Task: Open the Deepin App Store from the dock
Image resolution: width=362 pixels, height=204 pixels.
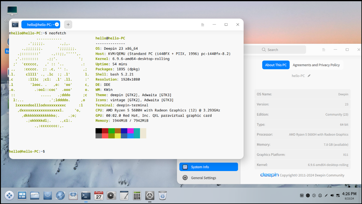Action: (47, 195)
